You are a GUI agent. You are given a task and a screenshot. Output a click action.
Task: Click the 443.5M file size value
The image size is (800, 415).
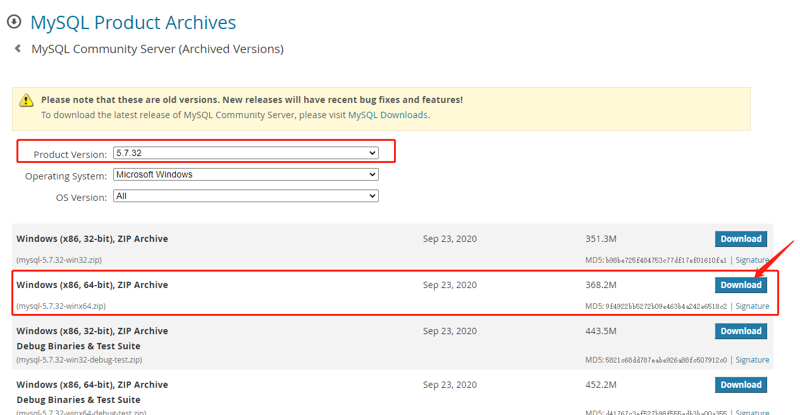601,331
